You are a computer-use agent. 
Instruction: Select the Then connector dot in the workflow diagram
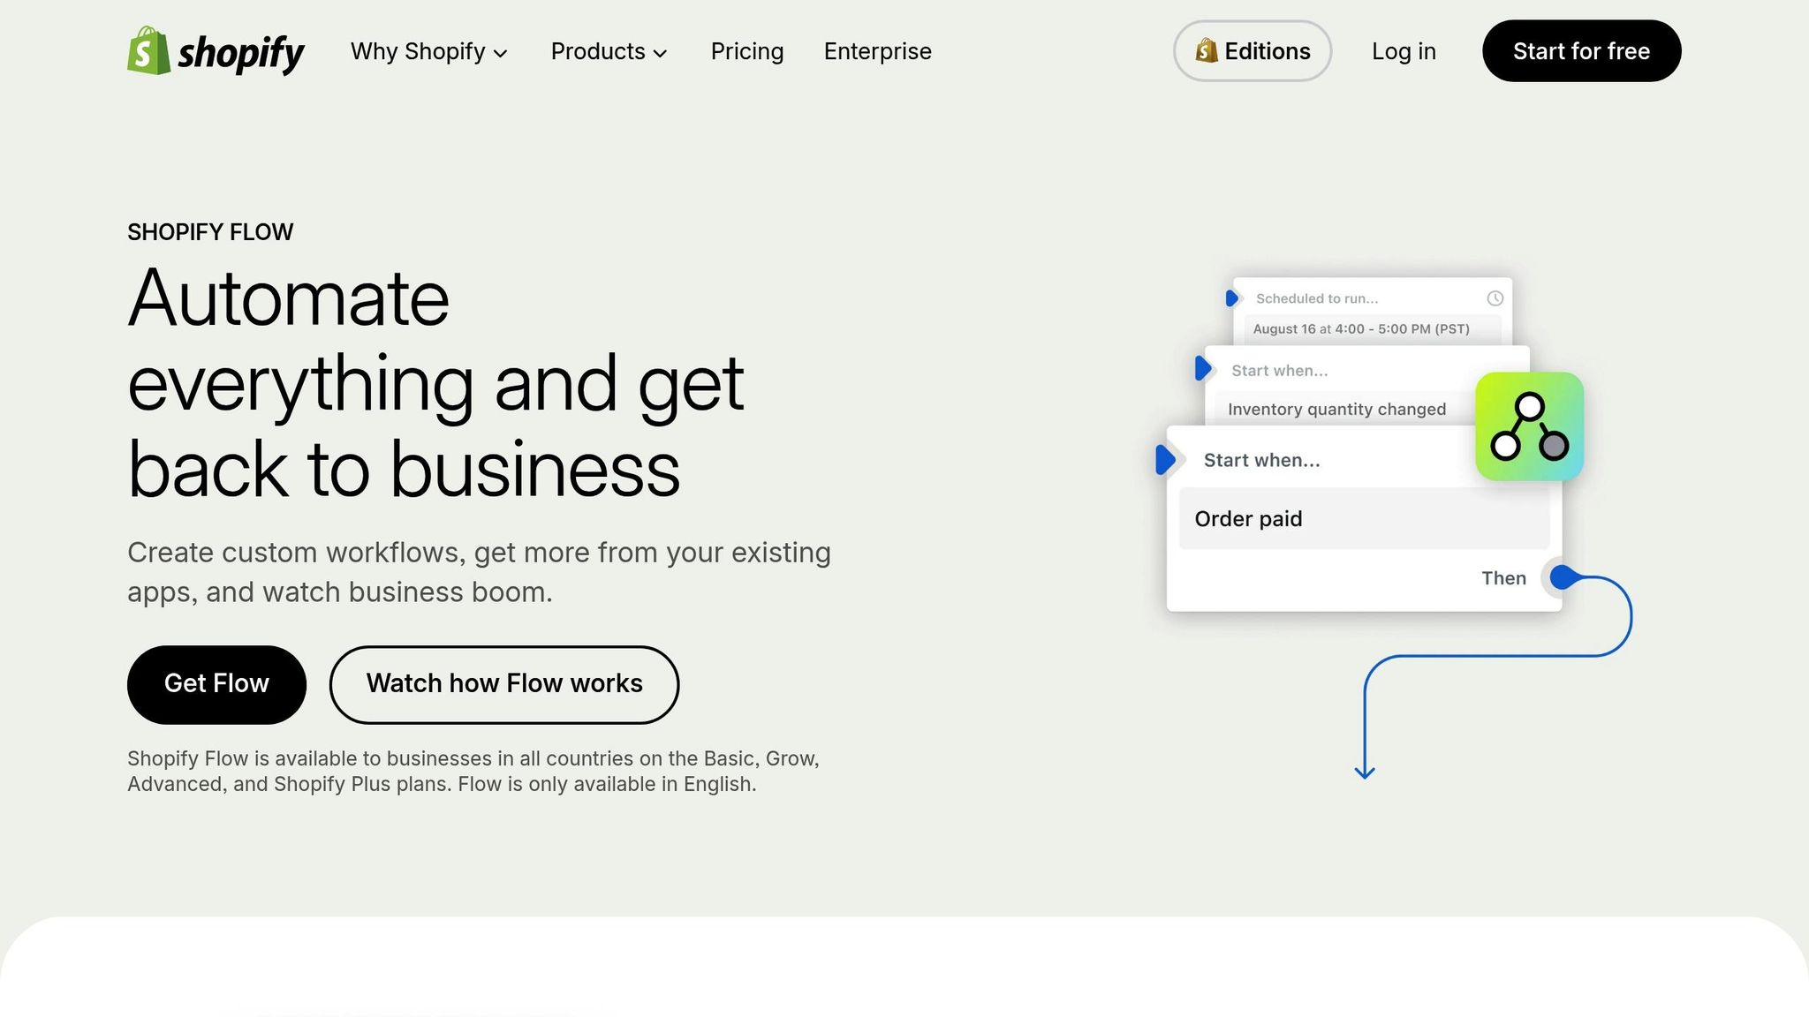[x=1562, y=577]
